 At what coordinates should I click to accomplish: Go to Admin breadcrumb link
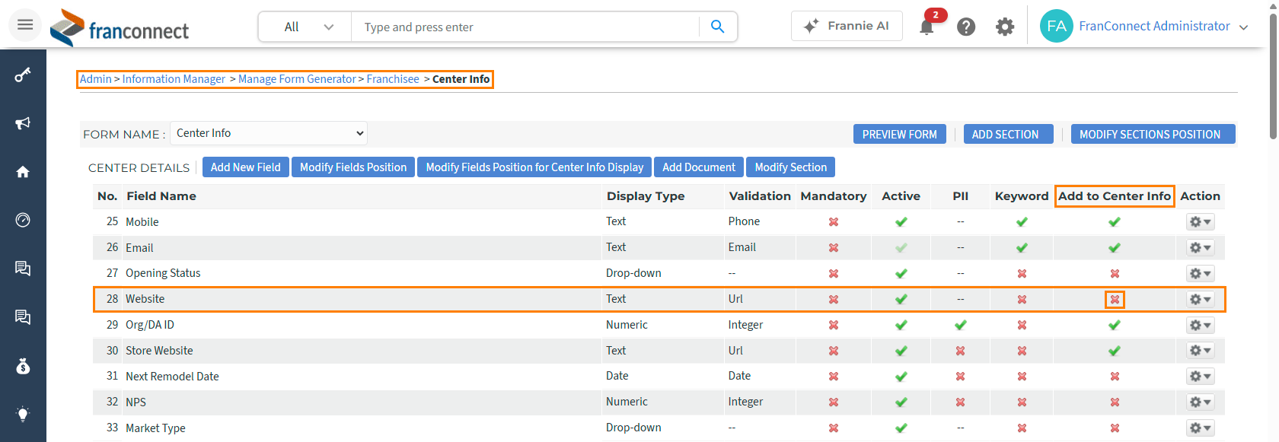point(95,79)
